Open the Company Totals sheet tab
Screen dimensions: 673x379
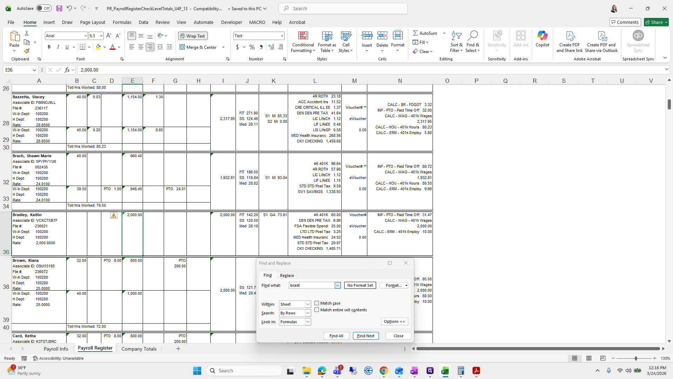pos(139,349)
